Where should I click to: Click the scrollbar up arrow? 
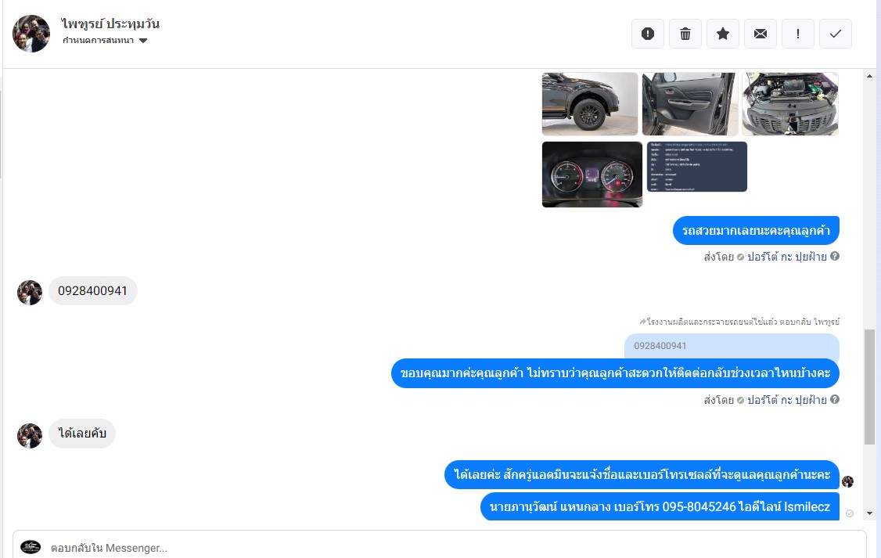[870, 76]
